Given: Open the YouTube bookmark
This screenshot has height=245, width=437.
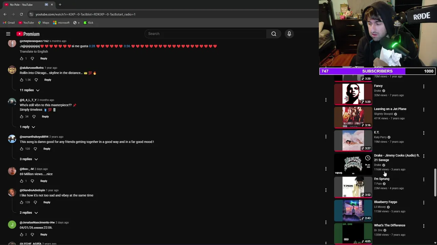Looking at the screenshot, I should (x=26, y=23).
